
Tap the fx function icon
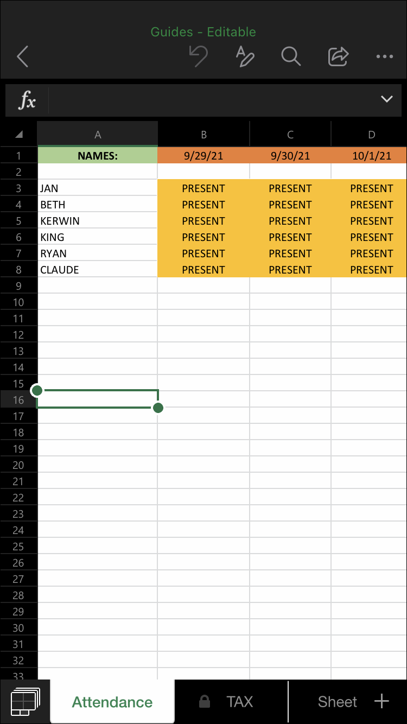[27, 100]
